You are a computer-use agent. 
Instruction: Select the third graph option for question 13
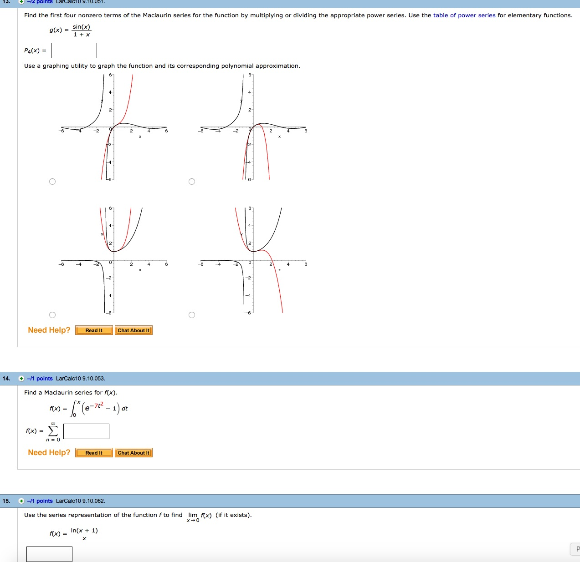click(53, 314)
